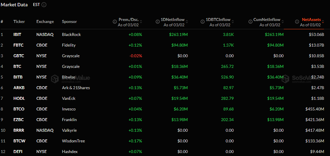
Task: Click the Ticker column header
Action: coord(19,22)
